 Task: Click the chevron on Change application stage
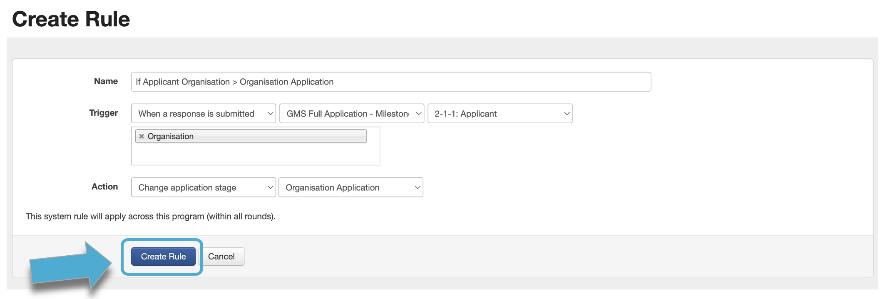tap(270, 187)
